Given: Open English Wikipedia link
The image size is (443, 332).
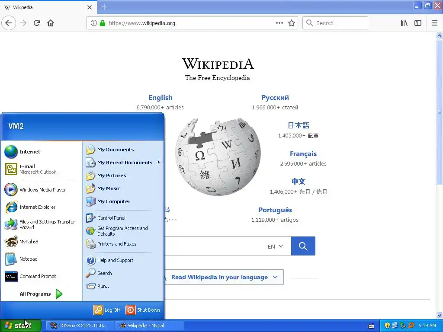Looking at the screenshot, I should pyautogui.click(x=160, y=97).
